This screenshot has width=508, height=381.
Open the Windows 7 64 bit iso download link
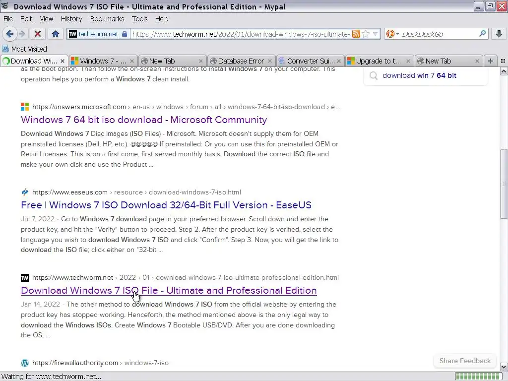(x=144, y=120)
